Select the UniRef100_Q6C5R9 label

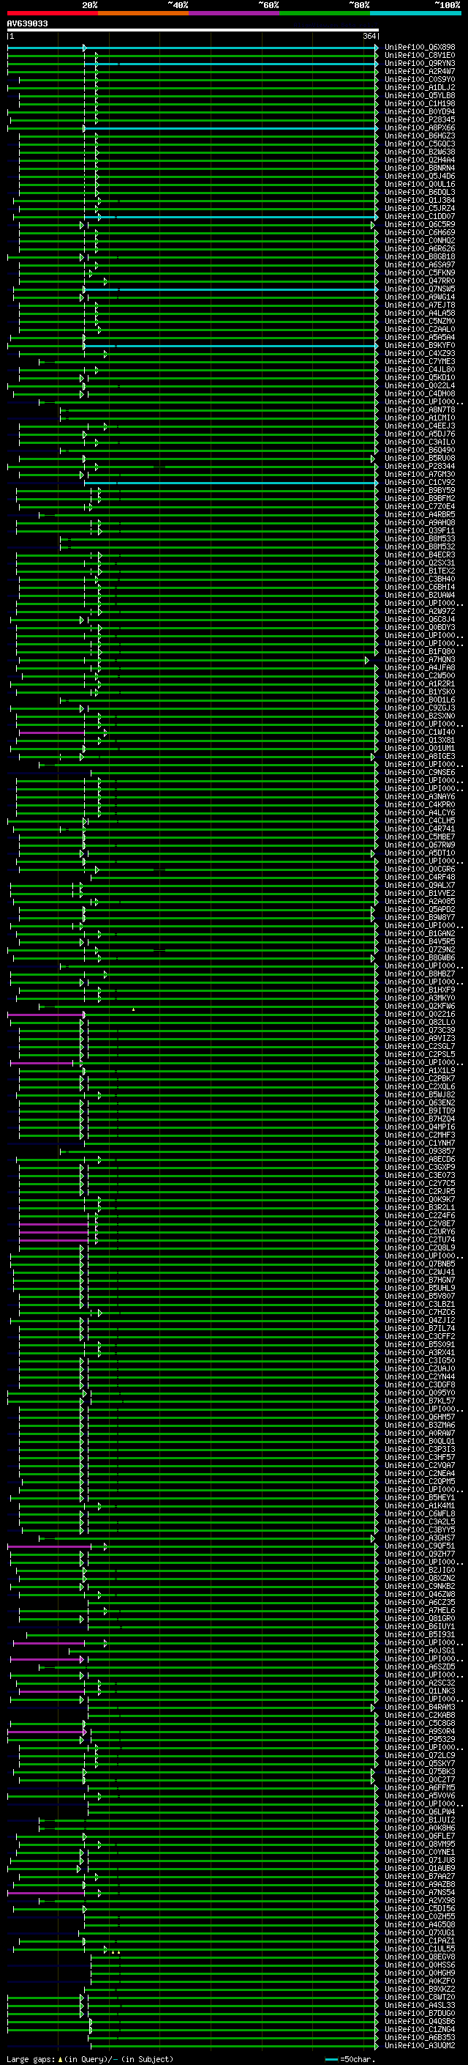[x=420, y=224]
